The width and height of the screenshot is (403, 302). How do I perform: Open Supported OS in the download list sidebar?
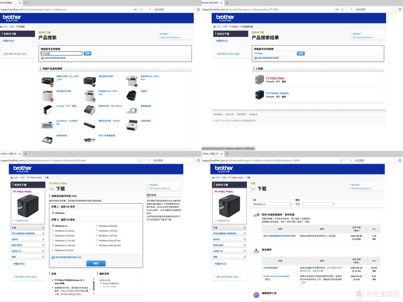click(x=229, y=251)
